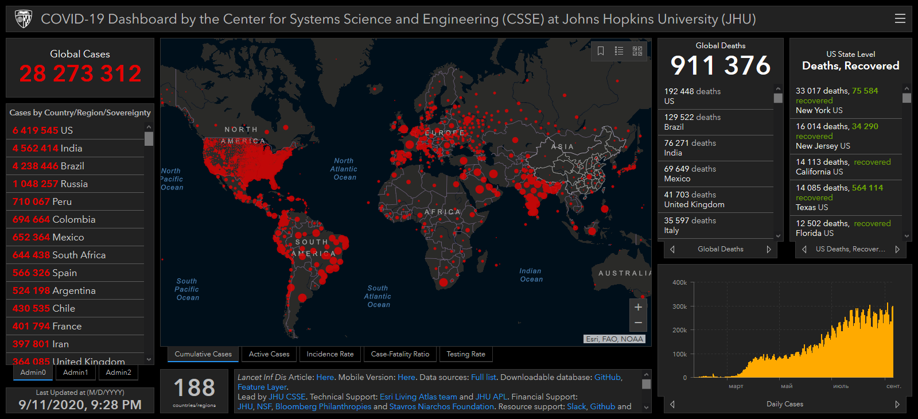The width and height of the screenshot is (918, 419).
Task: Select Texas US state entry
Action: coord(846,197)
